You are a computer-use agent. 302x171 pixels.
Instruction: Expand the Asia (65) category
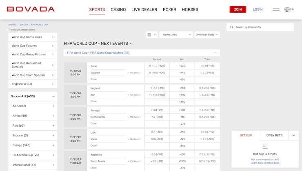click(53, 126)
